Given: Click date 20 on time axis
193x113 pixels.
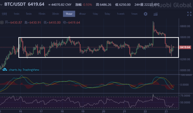Looking at the screenshot, I should tap(104, 111).
